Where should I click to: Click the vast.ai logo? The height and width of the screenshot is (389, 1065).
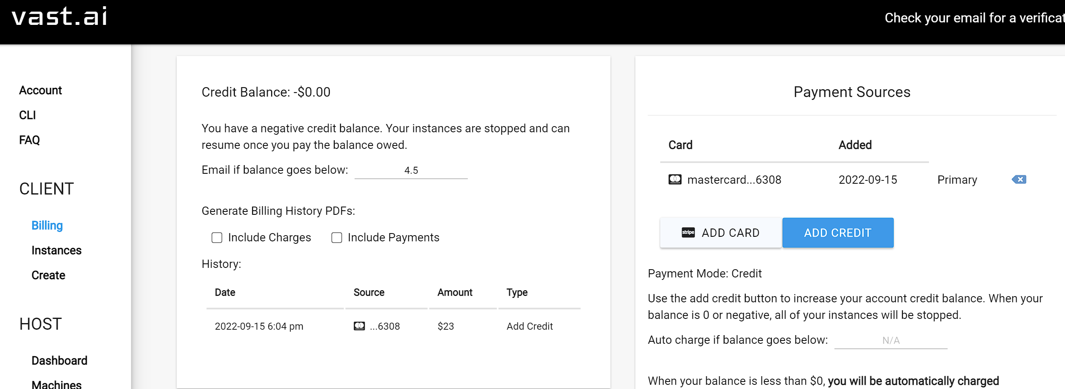(x=59, y=17)
